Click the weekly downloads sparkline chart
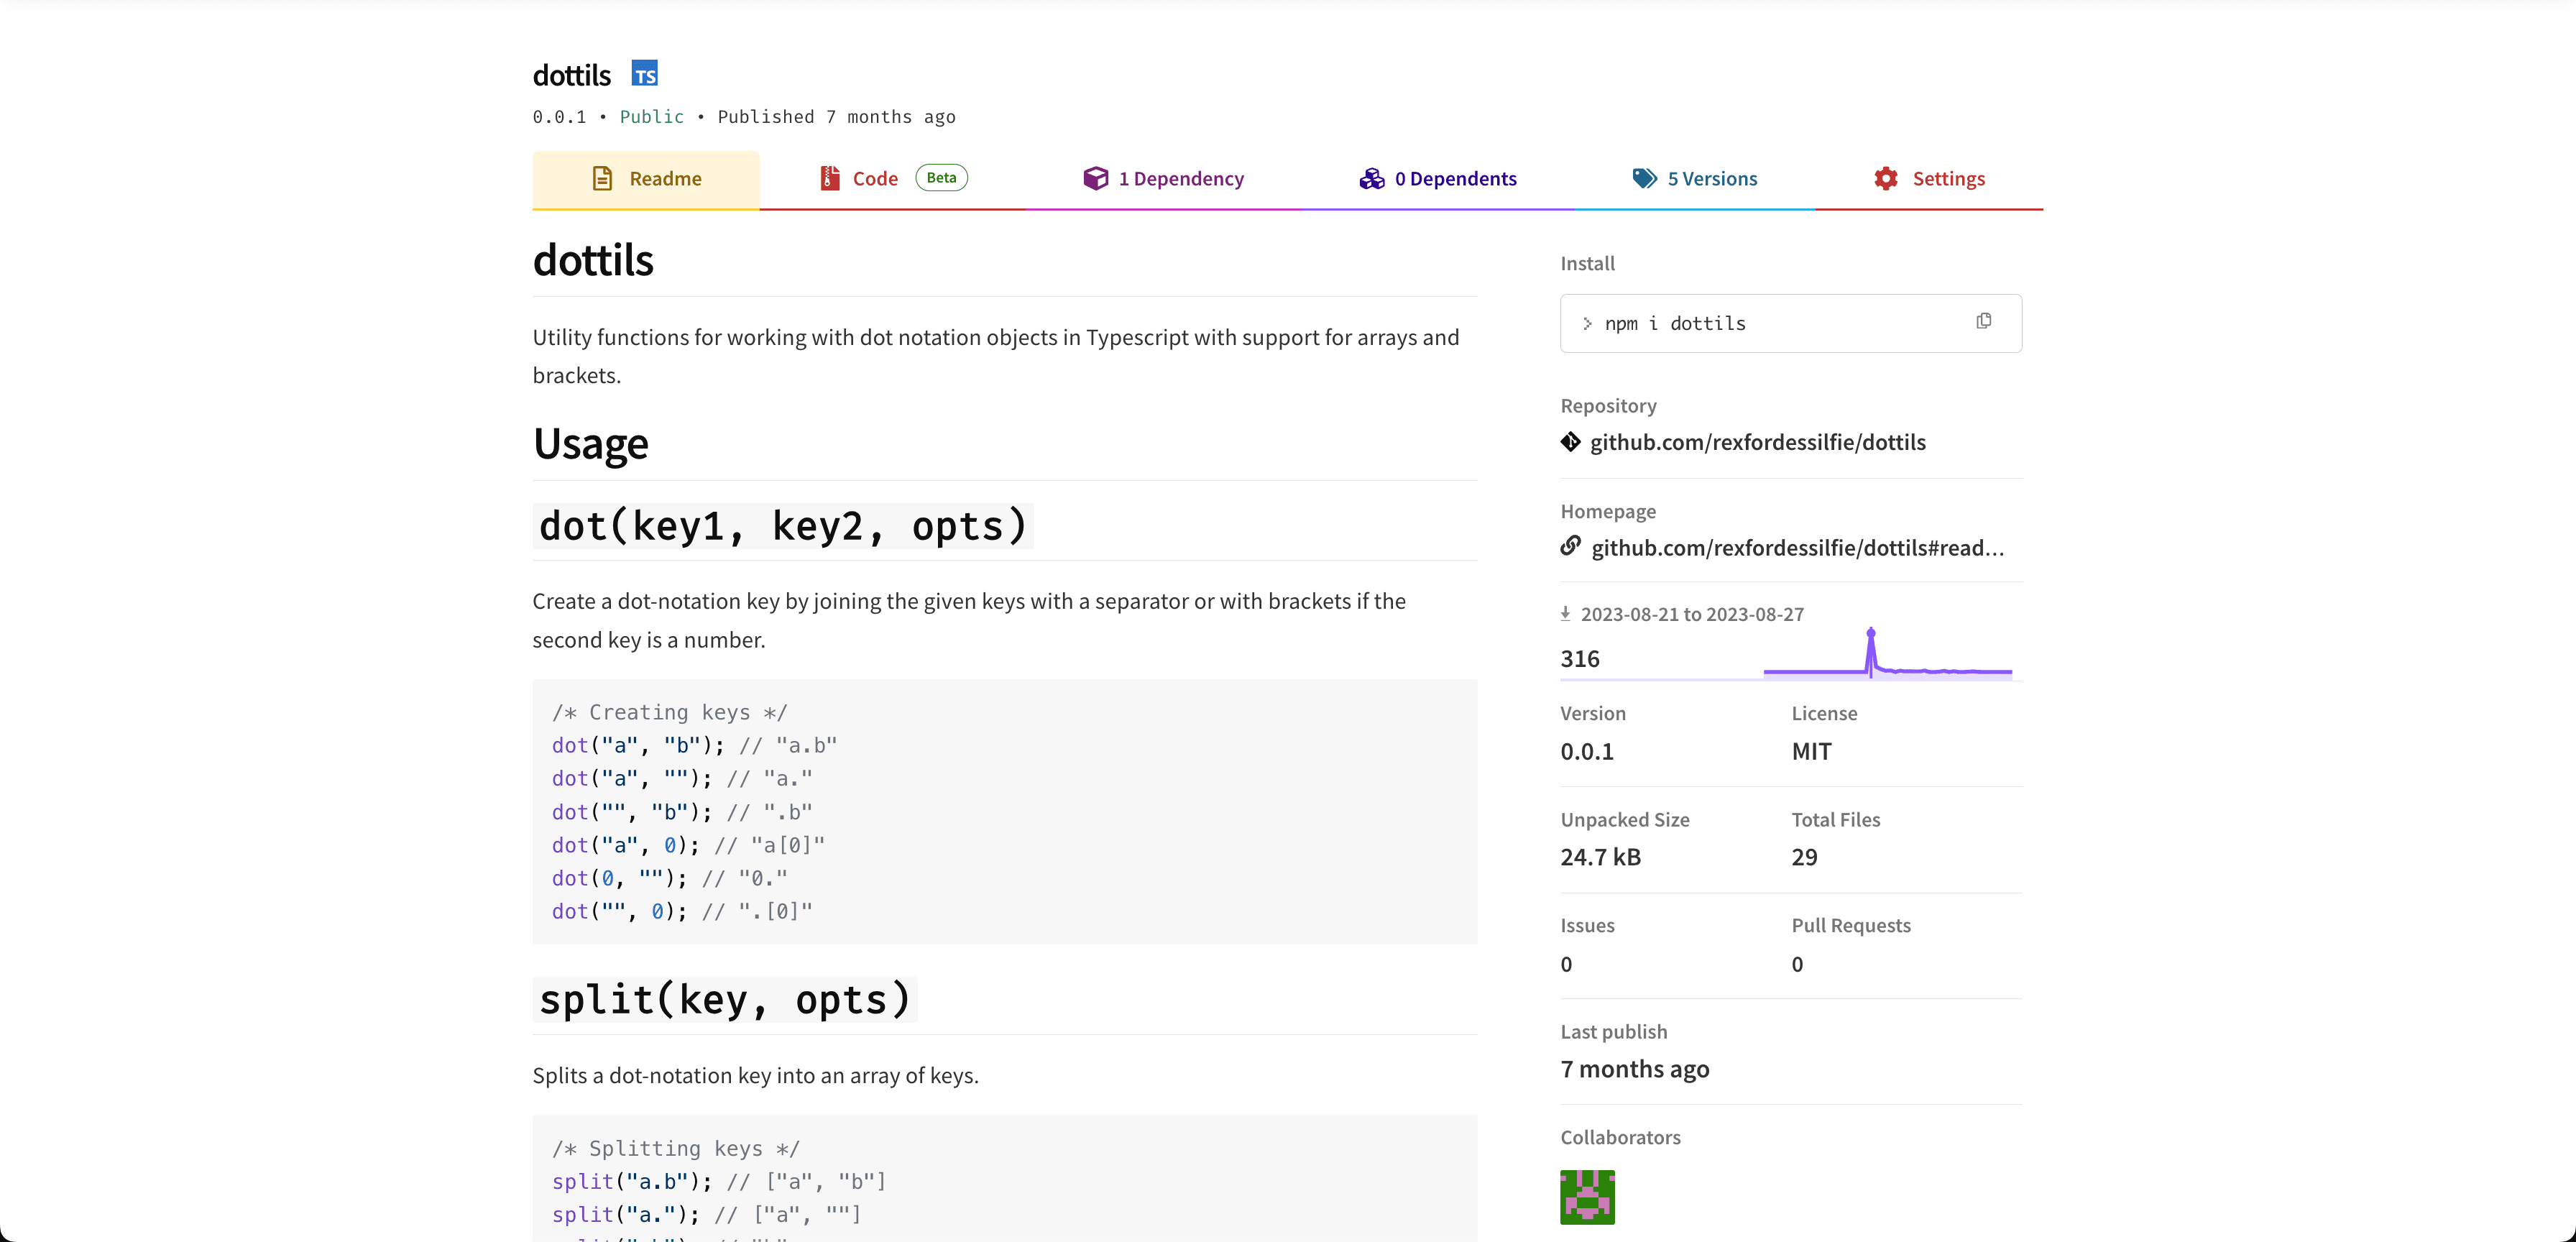 [1888, 654]
